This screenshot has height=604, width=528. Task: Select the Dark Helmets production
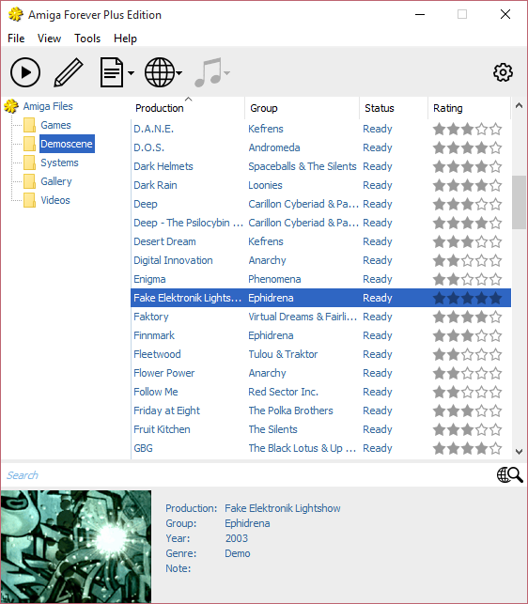[163, 166]
